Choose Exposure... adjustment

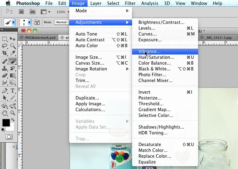point(165,40)
